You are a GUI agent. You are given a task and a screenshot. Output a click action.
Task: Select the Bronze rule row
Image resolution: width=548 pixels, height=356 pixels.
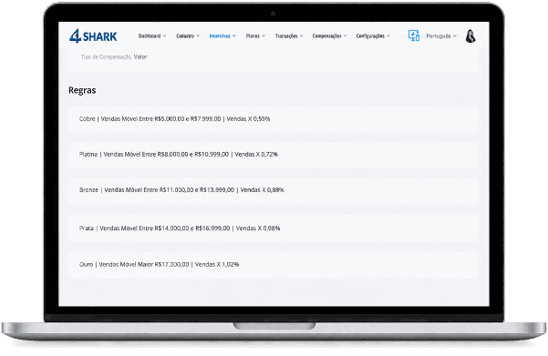274,190
